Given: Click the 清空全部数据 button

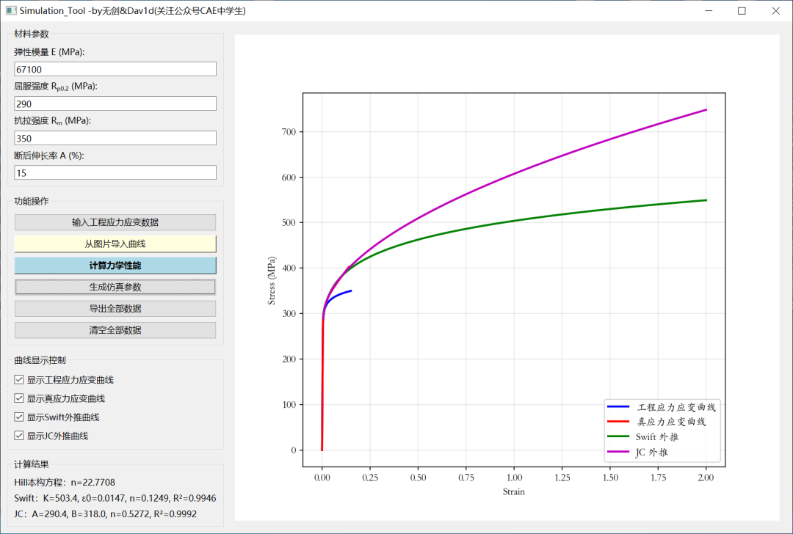Looking at the screenshot, I should (115, 330).
